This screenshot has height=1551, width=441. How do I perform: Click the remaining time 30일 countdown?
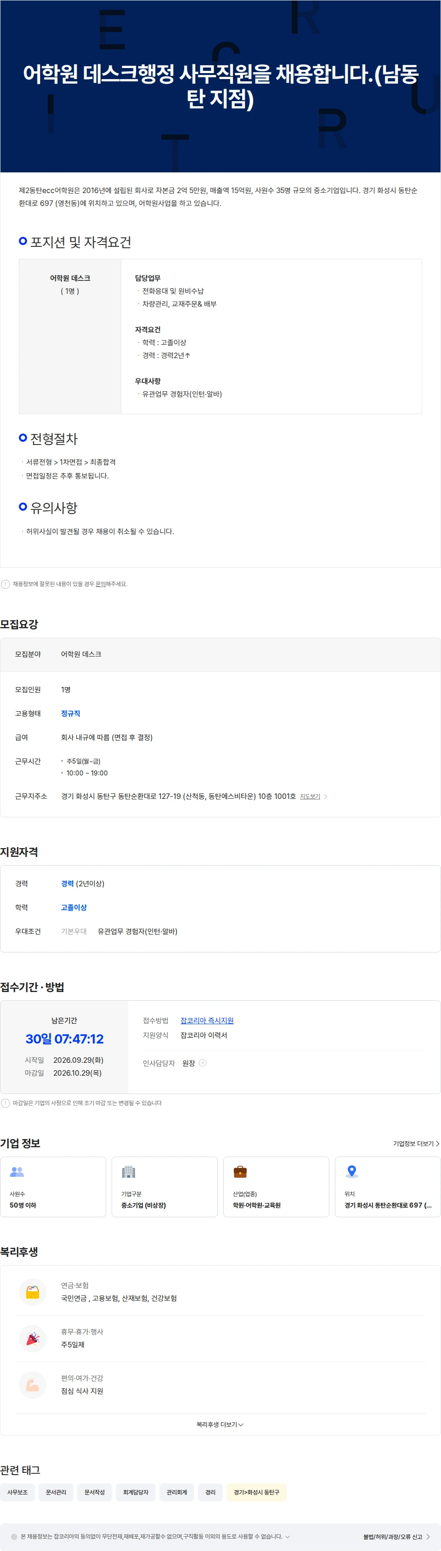[x=64, y=1038]
